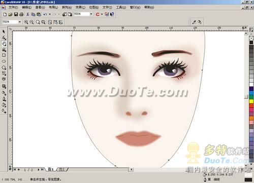Click the What's This help icon
Viewport: 254px width, 183px height.
[112, 14]
